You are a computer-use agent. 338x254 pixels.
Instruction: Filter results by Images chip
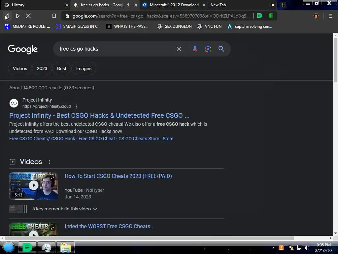click(x=84, y=68)
